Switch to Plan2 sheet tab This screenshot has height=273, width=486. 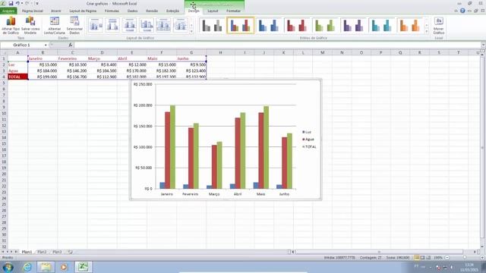coord(42,252)
